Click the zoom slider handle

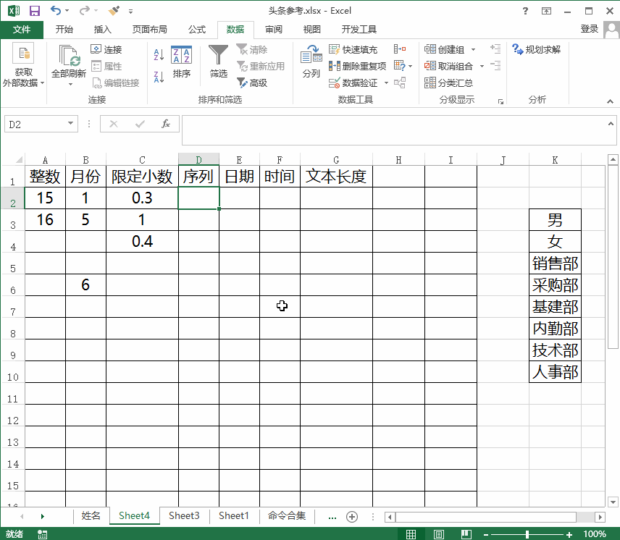click(x=527, y=534)
